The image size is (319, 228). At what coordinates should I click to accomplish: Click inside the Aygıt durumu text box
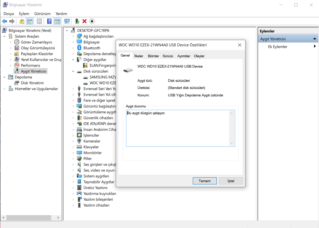[180, 128]
